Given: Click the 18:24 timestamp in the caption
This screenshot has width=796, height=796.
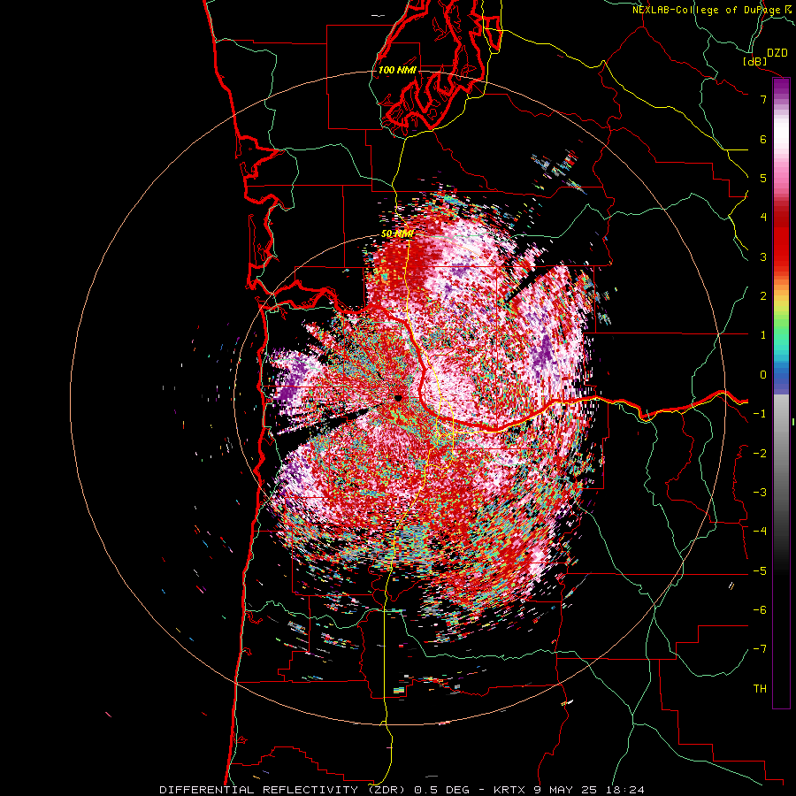Looking at the screenshot, I should point(626,790).
